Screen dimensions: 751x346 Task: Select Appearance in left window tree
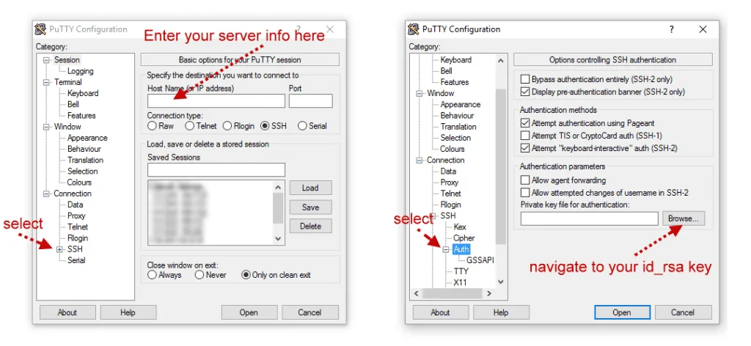click(x=87, y=138)
